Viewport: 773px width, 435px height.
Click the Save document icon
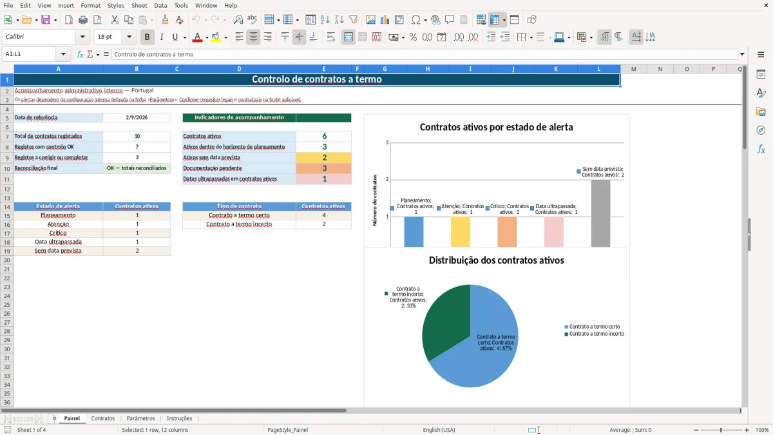tap(46, 20)
